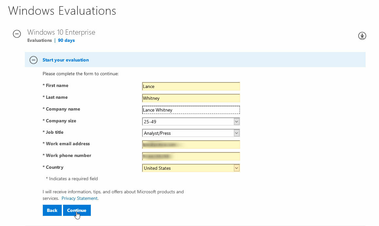Screen dimensions: 379x226
Task: Focus the First name field
Action: [x=191, y=86]
